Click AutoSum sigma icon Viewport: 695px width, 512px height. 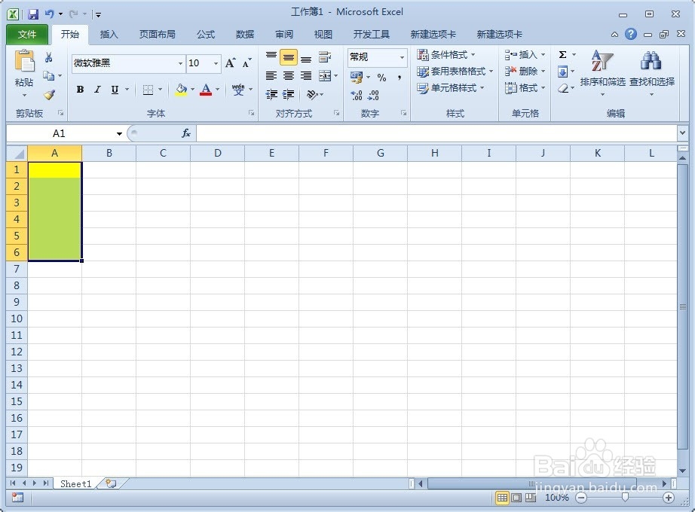(562, 54)
